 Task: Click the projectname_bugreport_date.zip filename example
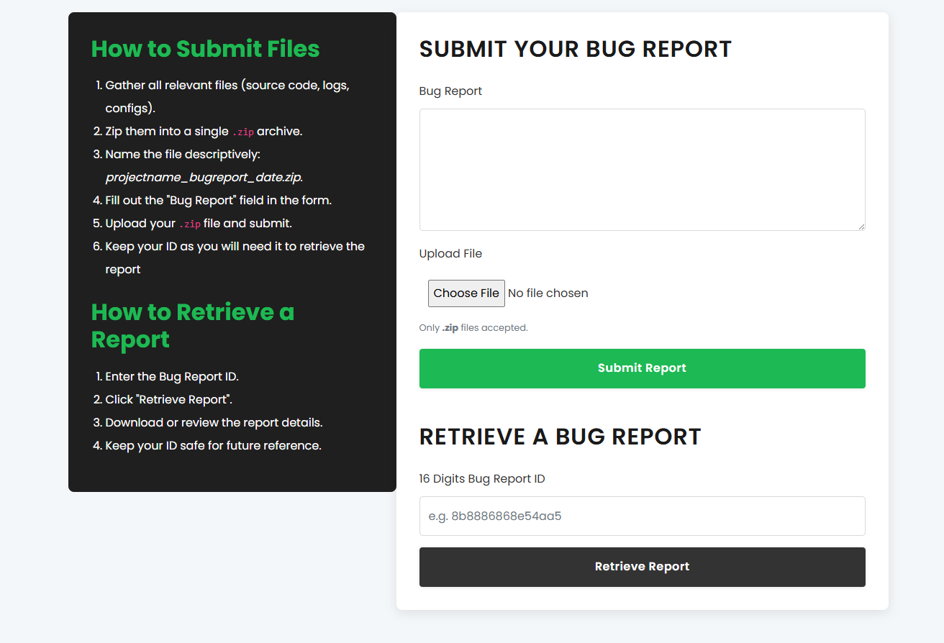point(204,177)
